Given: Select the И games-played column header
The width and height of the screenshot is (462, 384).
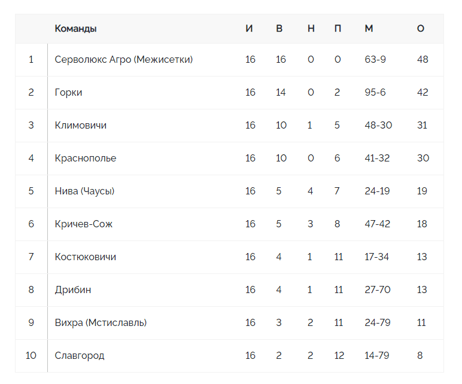Looking at the screenshot, I should tap(250, 29).
